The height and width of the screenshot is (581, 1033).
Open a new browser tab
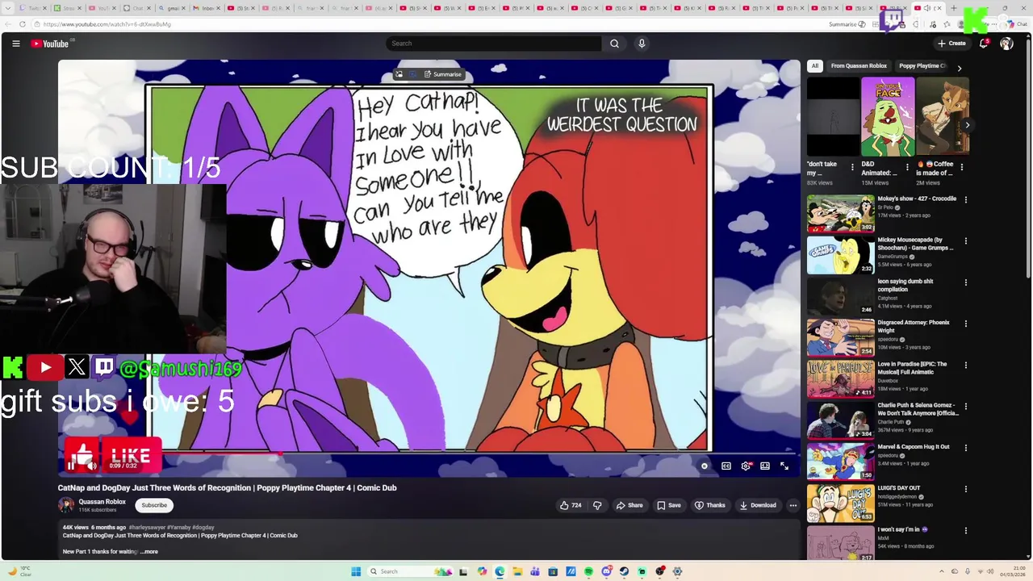(954, 8)
